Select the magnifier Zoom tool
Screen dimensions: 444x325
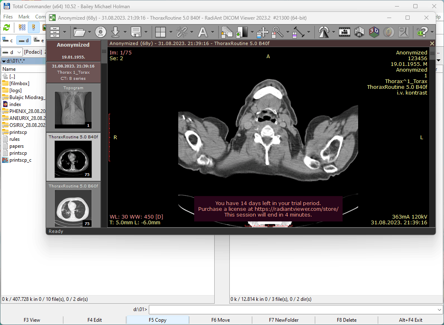[x=277, y=32]
